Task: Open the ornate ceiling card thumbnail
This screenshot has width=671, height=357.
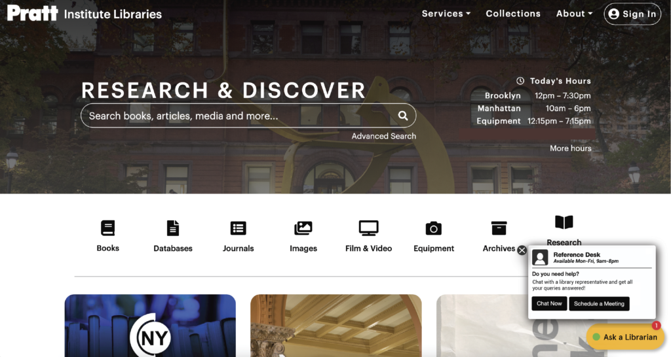Action: click(x=336, y=326)
